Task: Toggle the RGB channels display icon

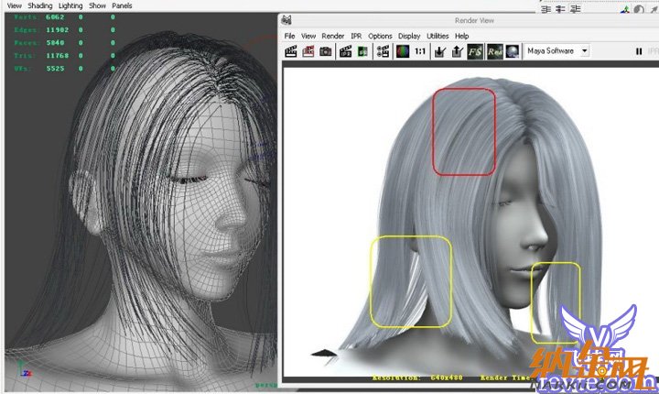Action: point(401,52)
